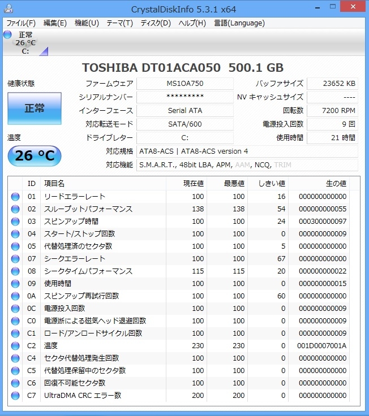Select raw value 000300000097 in spin-up row

tap(323, 222)
